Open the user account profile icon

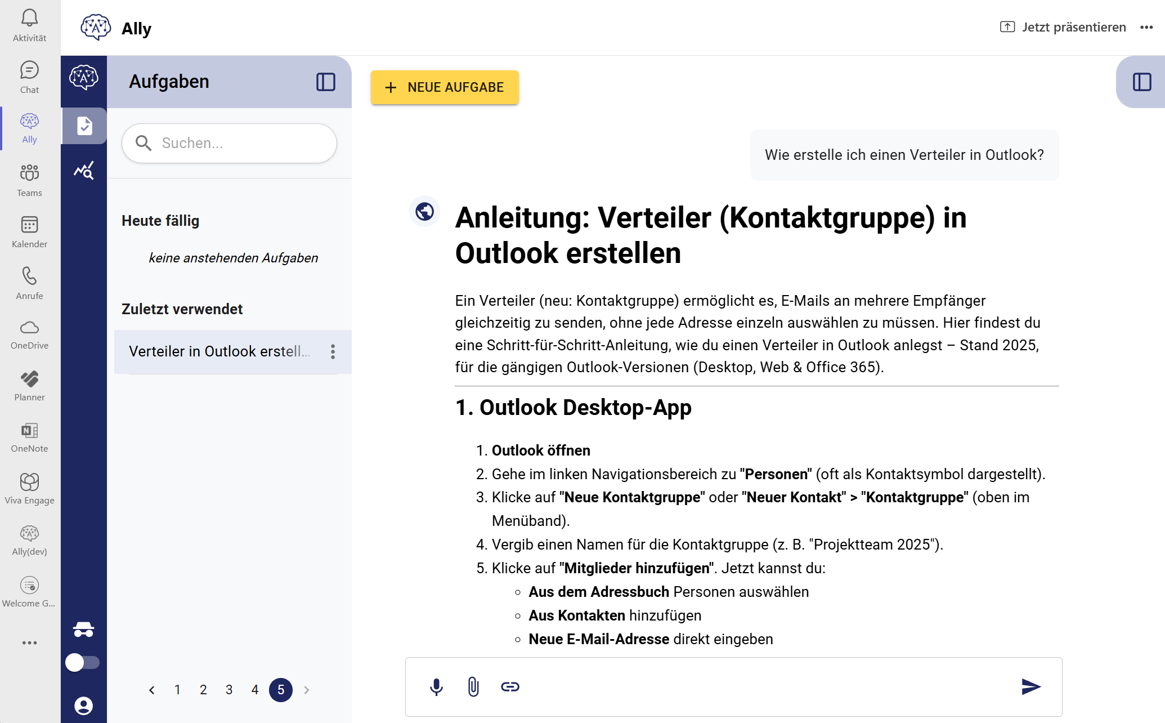(x=83, y=706)
